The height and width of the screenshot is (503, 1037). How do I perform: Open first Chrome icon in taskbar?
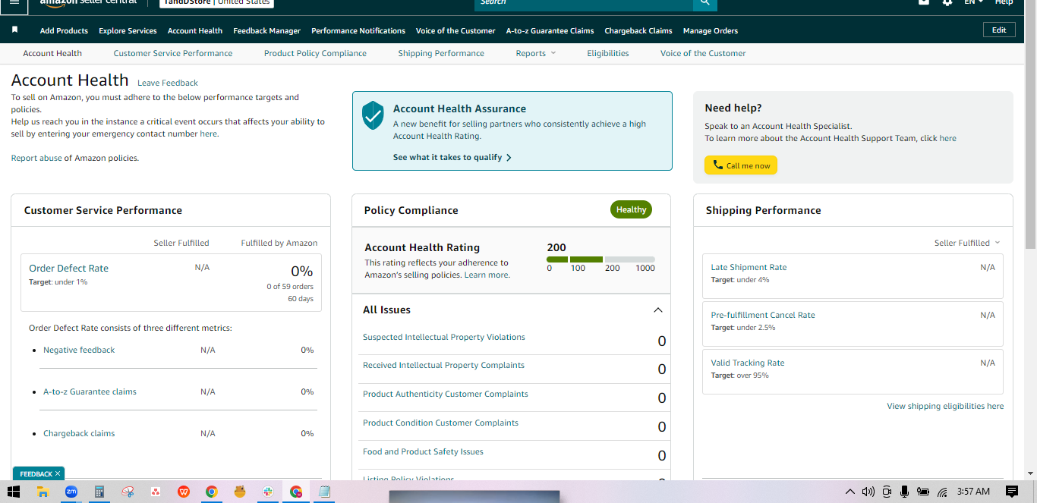pyautogui.click(x=212, y=492)
